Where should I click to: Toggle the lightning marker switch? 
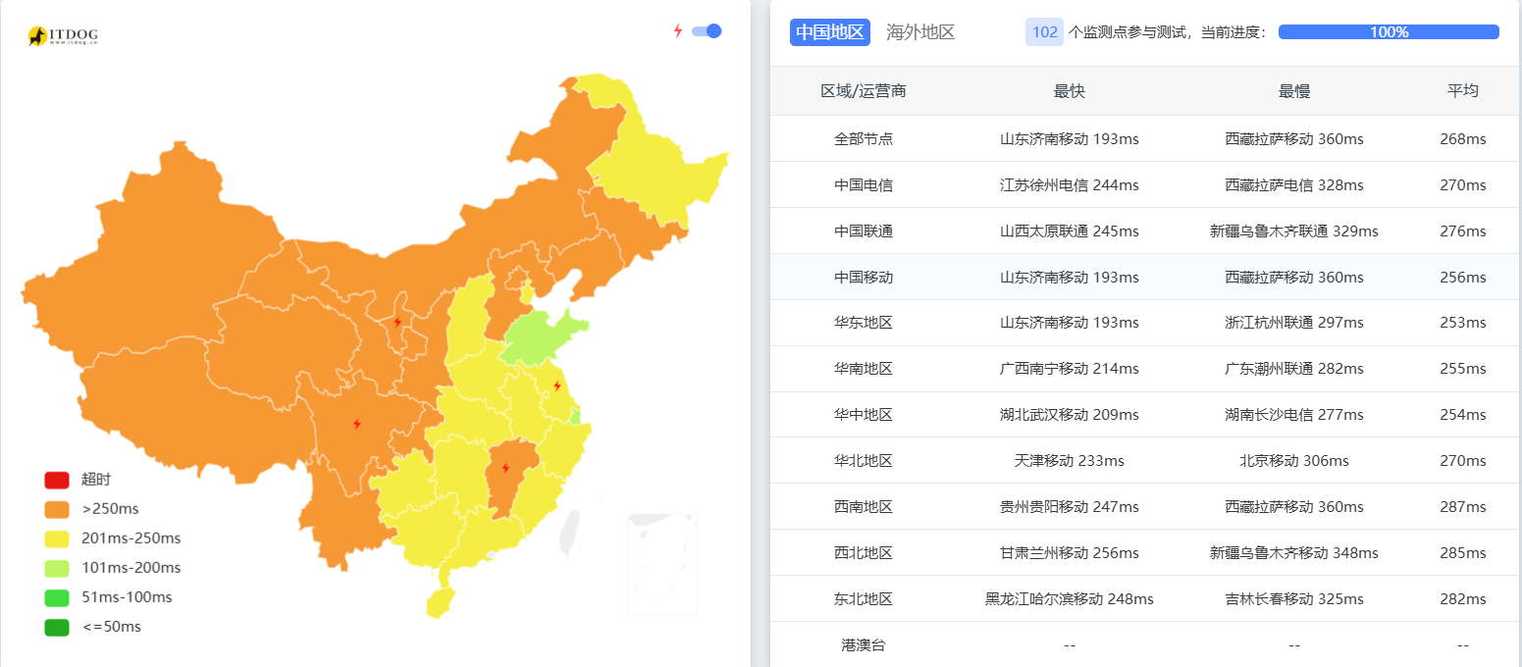point(707,31)
